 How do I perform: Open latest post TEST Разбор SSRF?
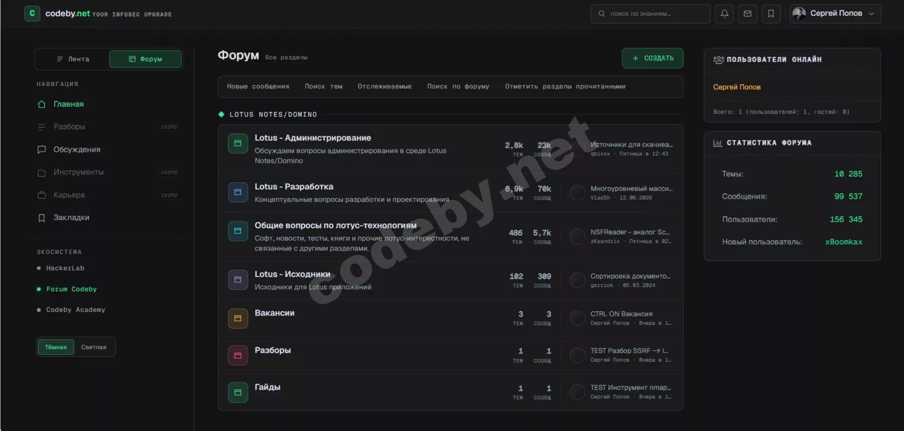pyautogui.click(x=629, y=351)
